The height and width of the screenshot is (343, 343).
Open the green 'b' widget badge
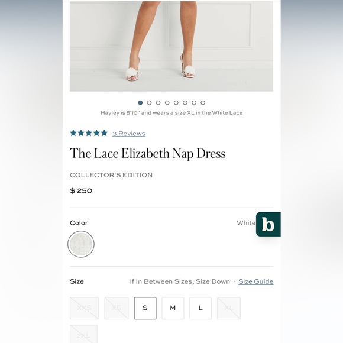coord(268,224)
